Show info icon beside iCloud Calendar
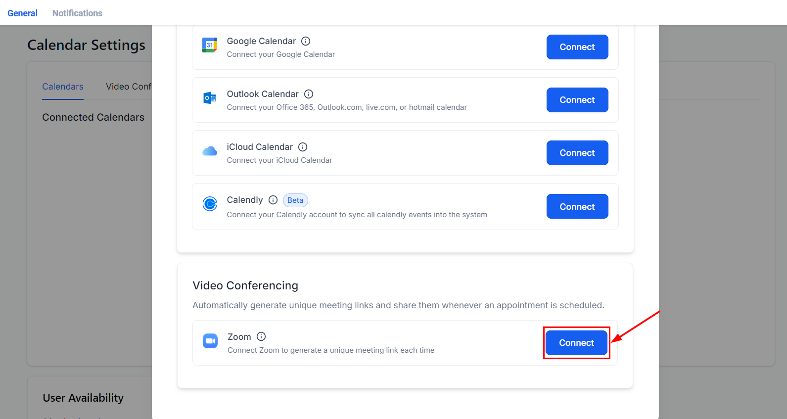787x419 pixels. [x=303, y=147]
